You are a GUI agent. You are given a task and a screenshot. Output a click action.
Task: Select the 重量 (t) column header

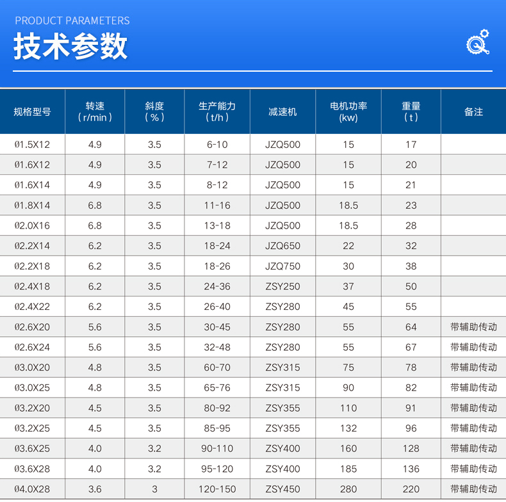click(x=411, y=111)
